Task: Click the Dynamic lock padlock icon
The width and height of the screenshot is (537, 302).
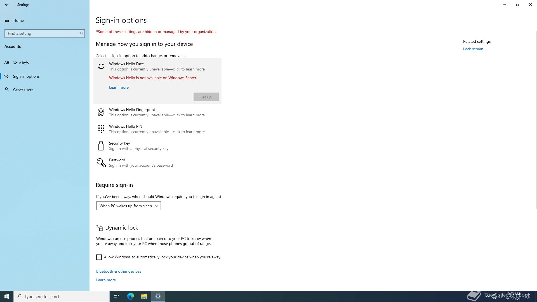Action: [100, 228]
